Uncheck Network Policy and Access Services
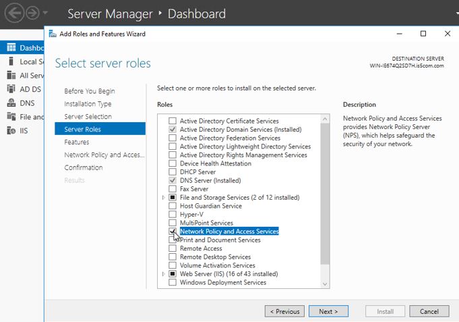Image resolution: width=459 pixels, height=322 pixels. pos(173,232)
